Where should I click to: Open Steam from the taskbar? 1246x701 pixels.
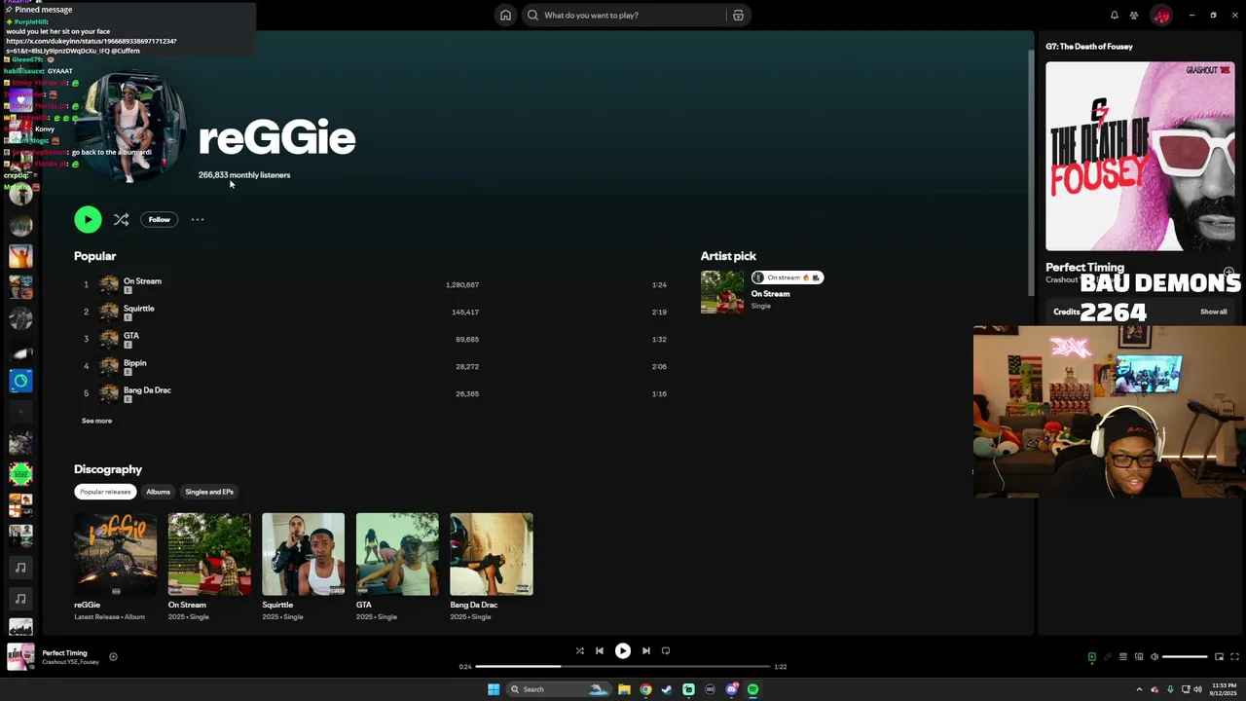click(667, 689)
